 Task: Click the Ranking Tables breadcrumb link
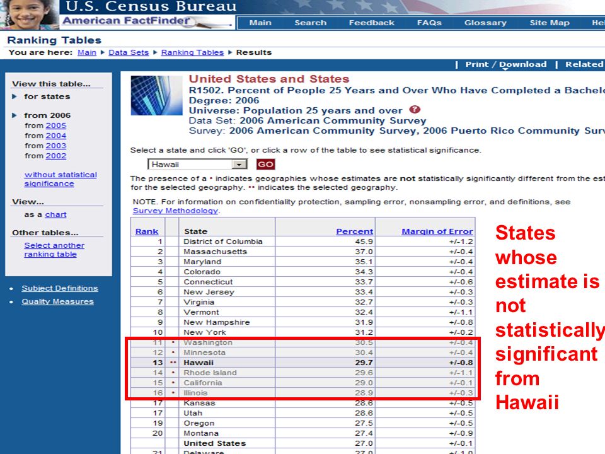tap(193, 52)
